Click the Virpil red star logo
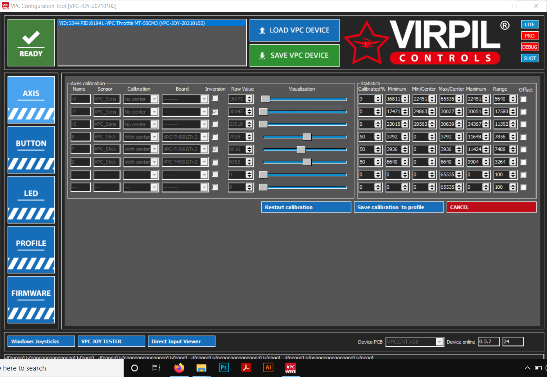The height and width of the screenshot is (377, 547). 366,43
